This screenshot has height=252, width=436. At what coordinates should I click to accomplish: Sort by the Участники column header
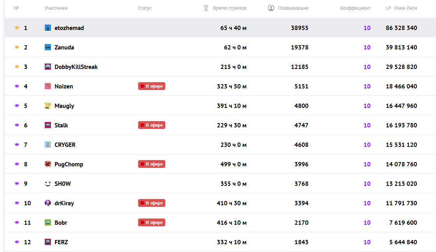pos(56,8)
